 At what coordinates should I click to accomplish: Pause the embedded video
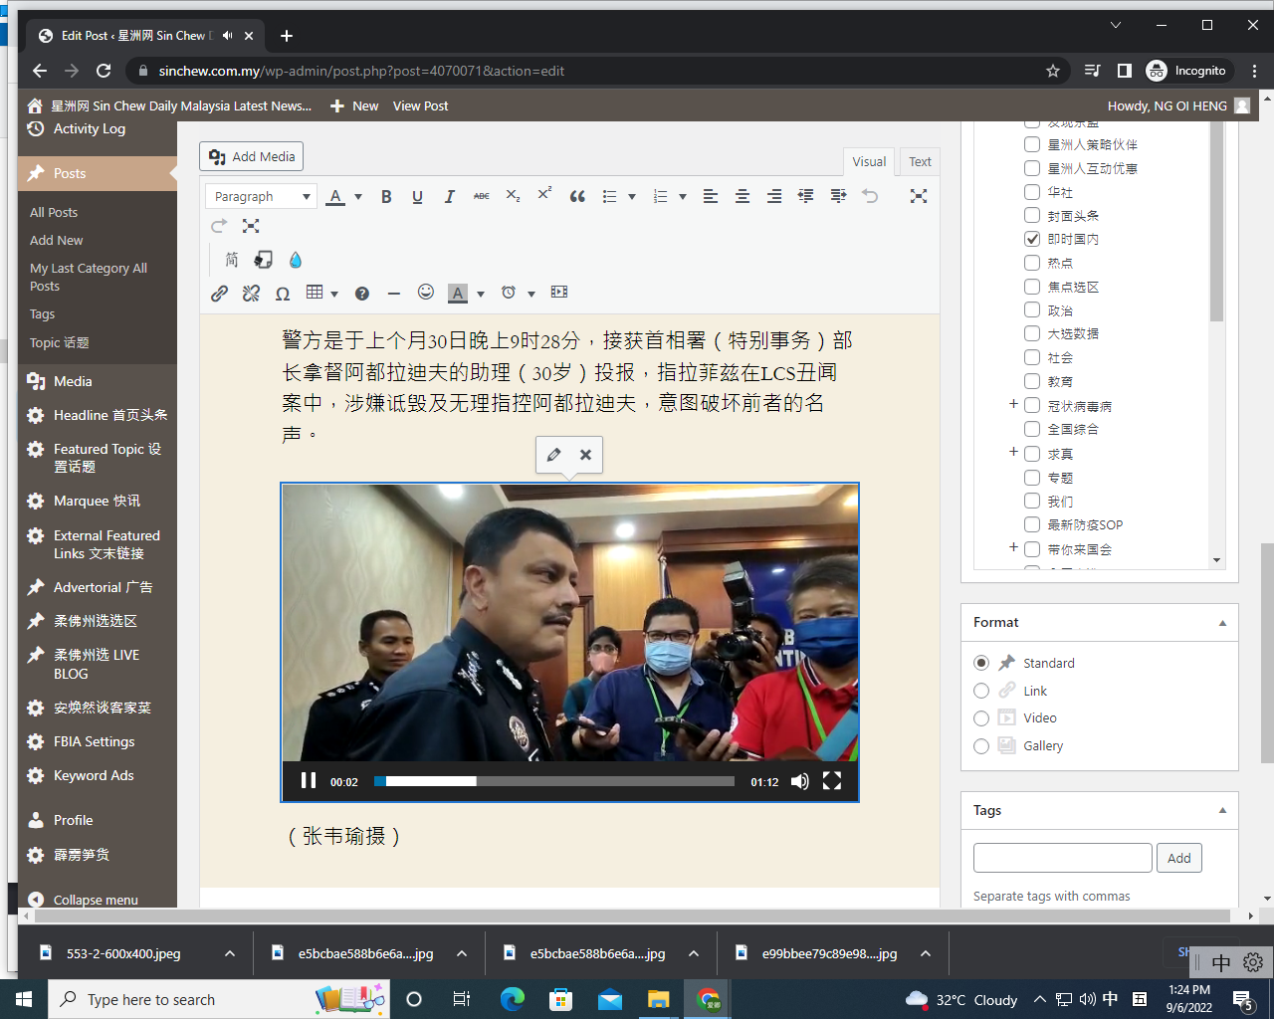point(309,781)
